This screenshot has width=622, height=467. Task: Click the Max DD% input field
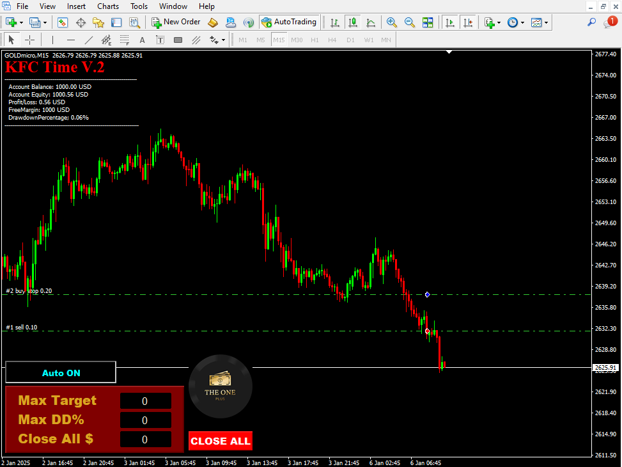pos(146,420)
